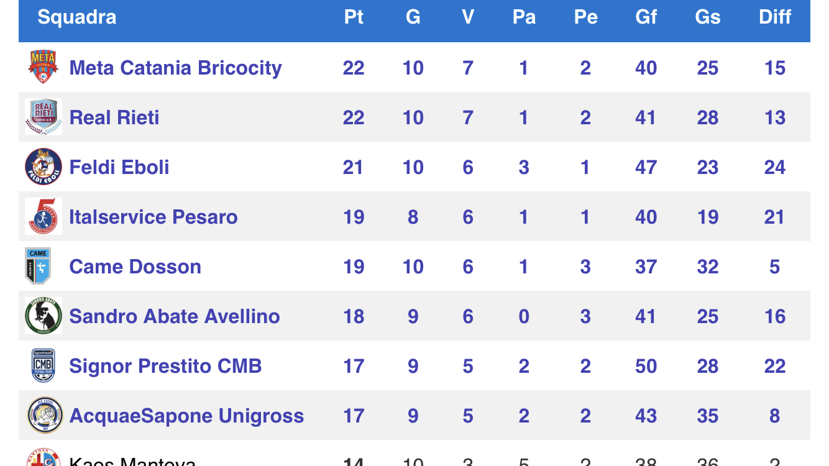The width and height of the screenshot is (829, 466).
Task: Click the Signor Prestito CMB name
Action: pos(165,366)
